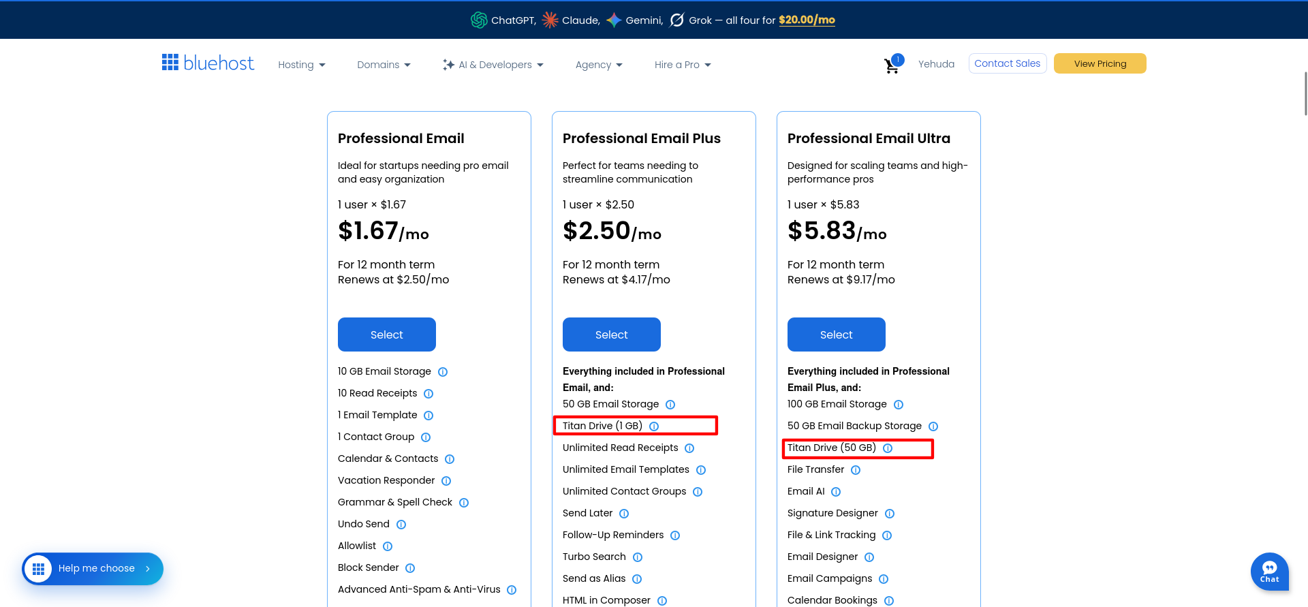Click info icon beside Titan Drive (50 GB)
Viewport: 1308px width, 607px height.
(x=888, y=448)
